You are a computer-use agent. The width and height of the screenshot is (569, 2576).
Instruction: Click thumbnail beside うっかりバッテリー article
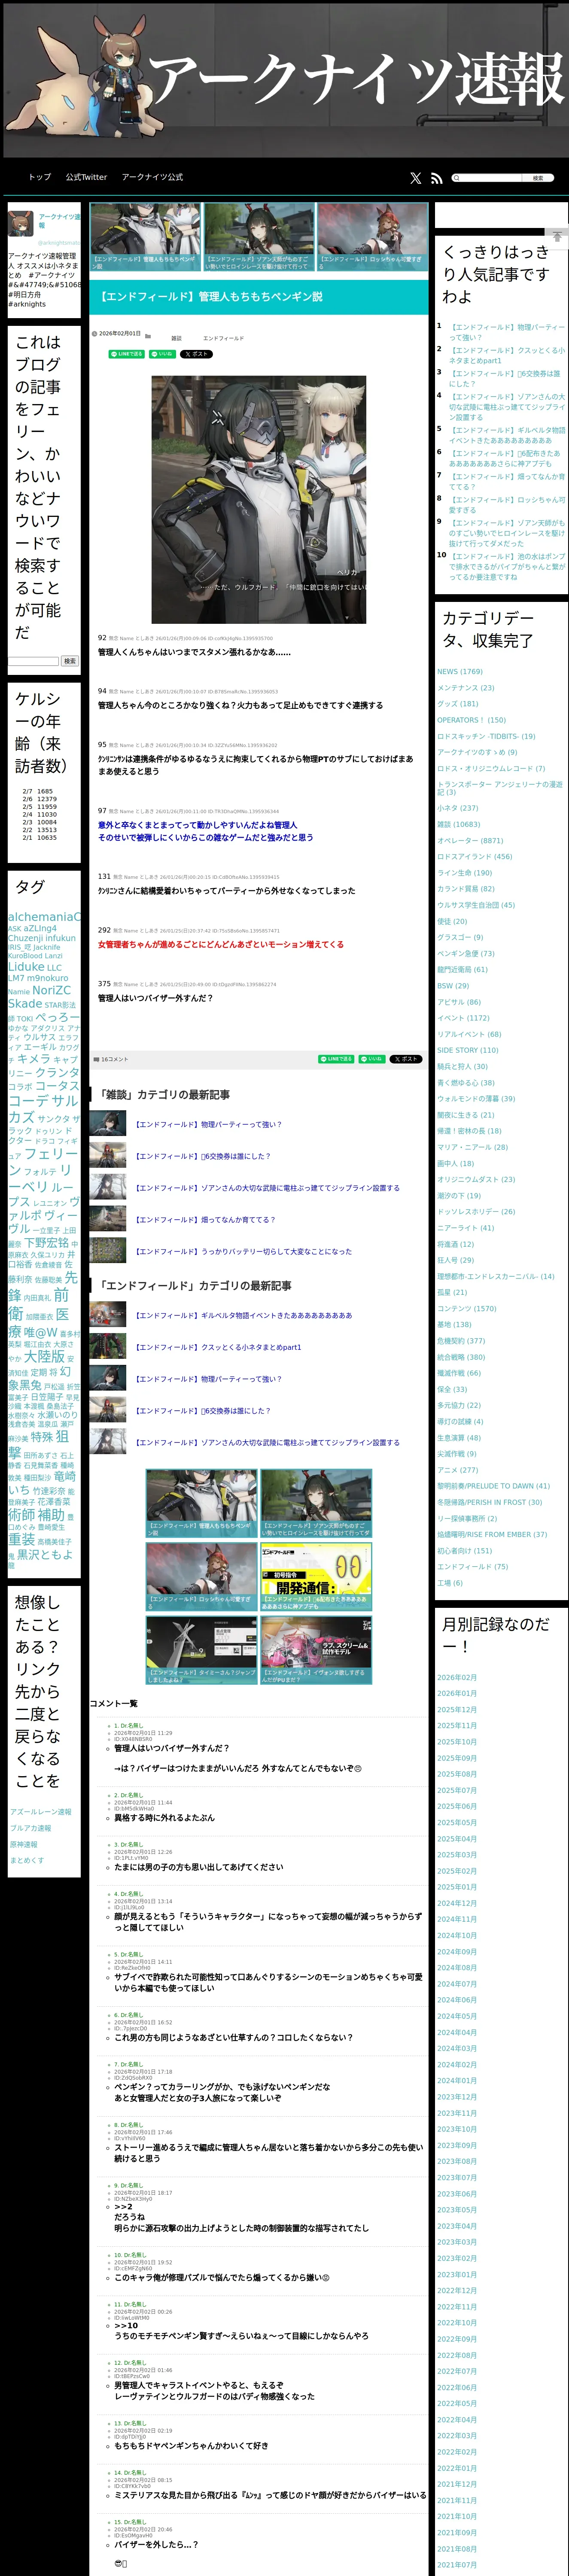tap(107, 1250)
